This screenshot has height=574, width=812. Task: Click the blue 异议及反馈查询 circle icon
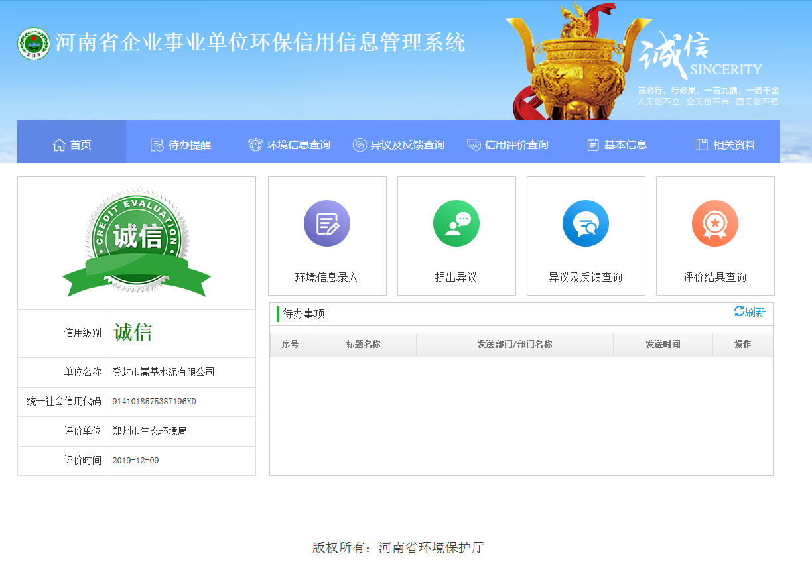(x=586, y=223)
